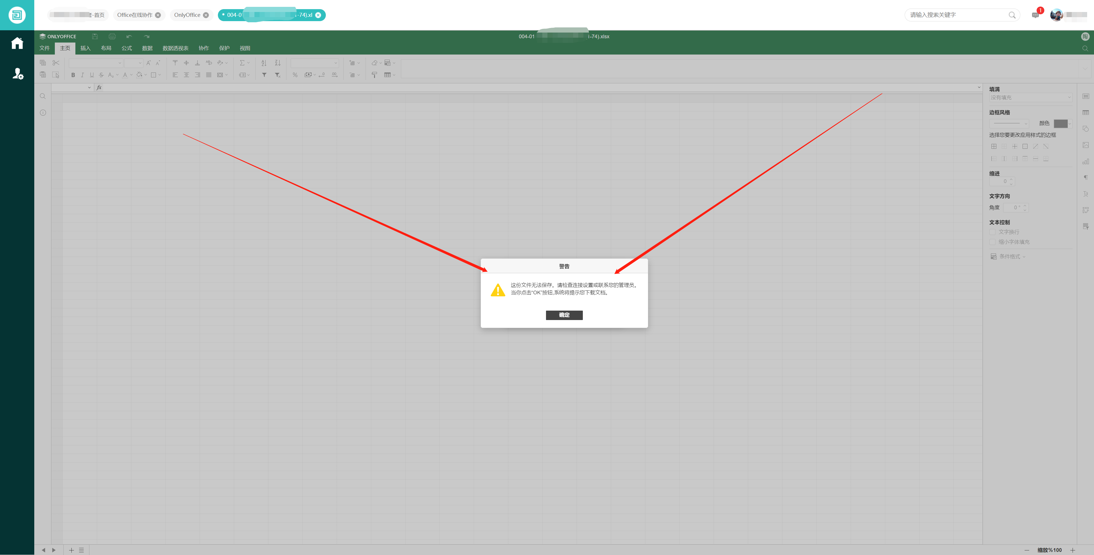Click the print icon in title bar

tap(112, 37)
